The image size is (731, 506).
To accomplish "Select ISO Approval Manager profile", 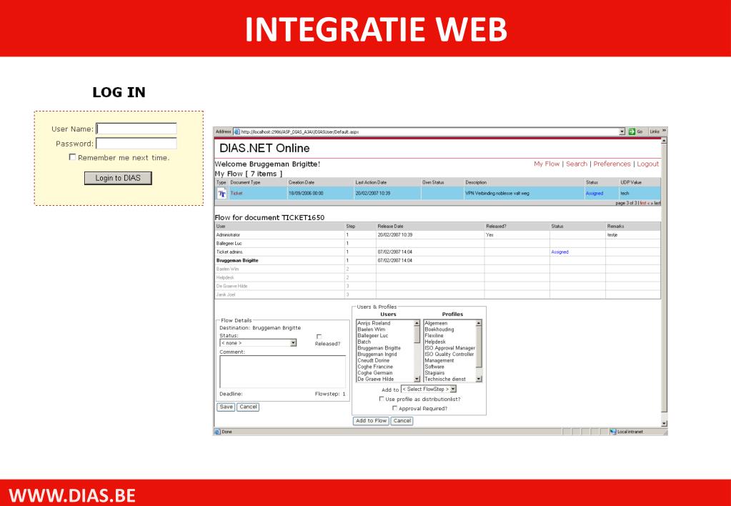I will coord(449,348).
